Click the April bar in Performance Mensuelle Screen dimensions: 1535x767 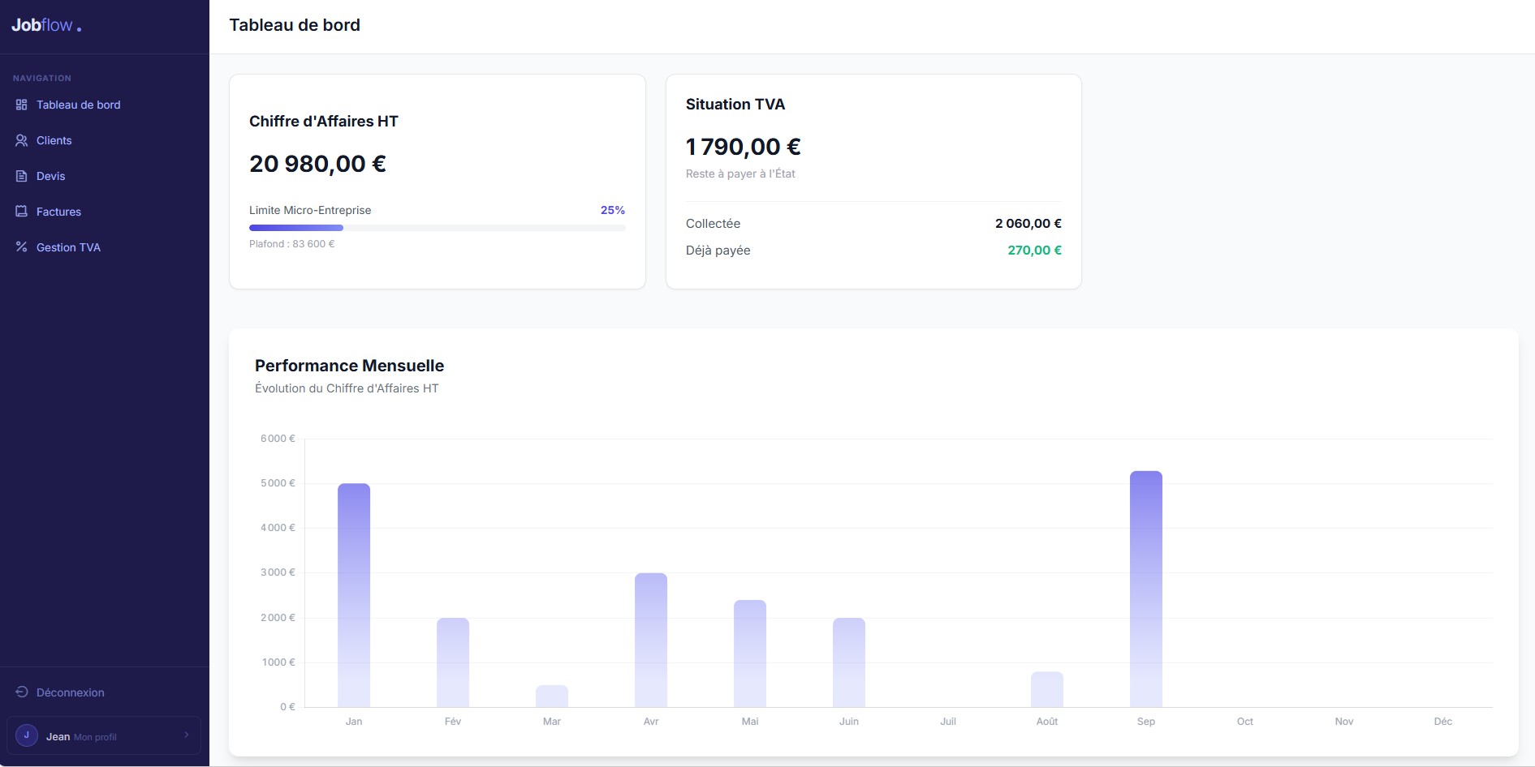651,641
